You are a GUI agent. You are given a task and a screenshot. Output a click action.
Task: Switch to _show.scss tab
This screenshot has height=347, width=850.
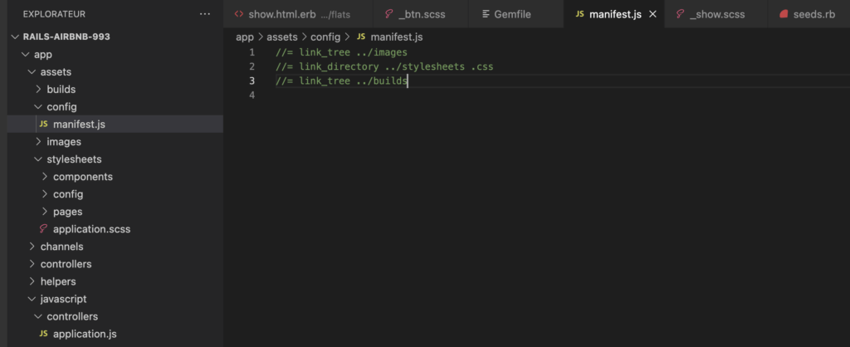point(716,14)
